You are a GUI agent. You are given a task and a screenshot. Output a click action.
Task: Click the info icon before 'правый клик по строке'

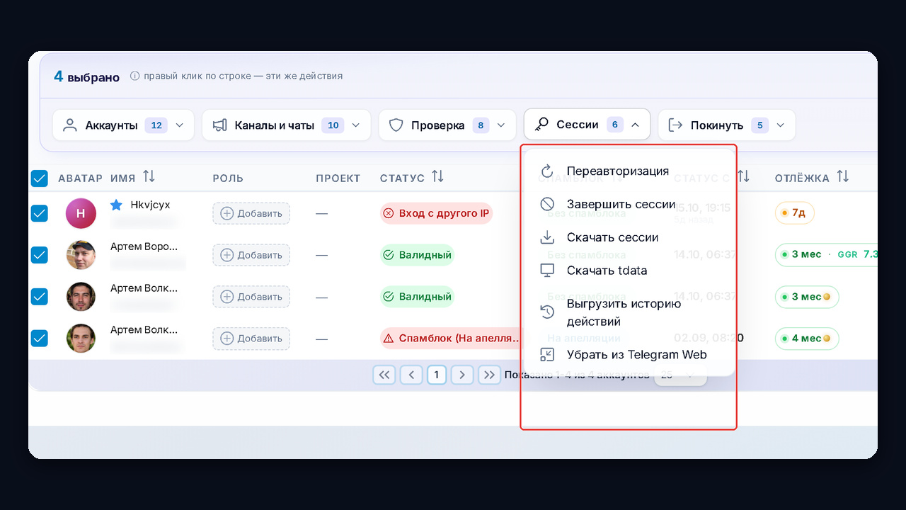(135, 76)
